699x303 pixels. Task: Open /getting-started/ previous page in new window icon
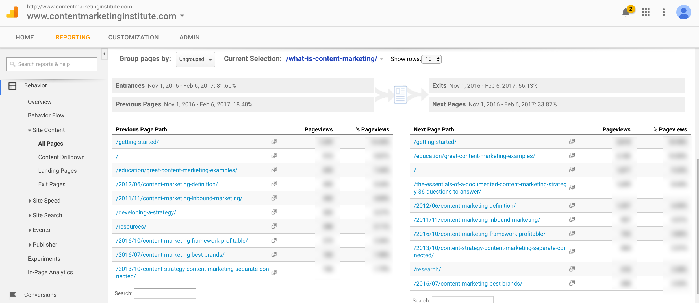click(x=274, y=142)
